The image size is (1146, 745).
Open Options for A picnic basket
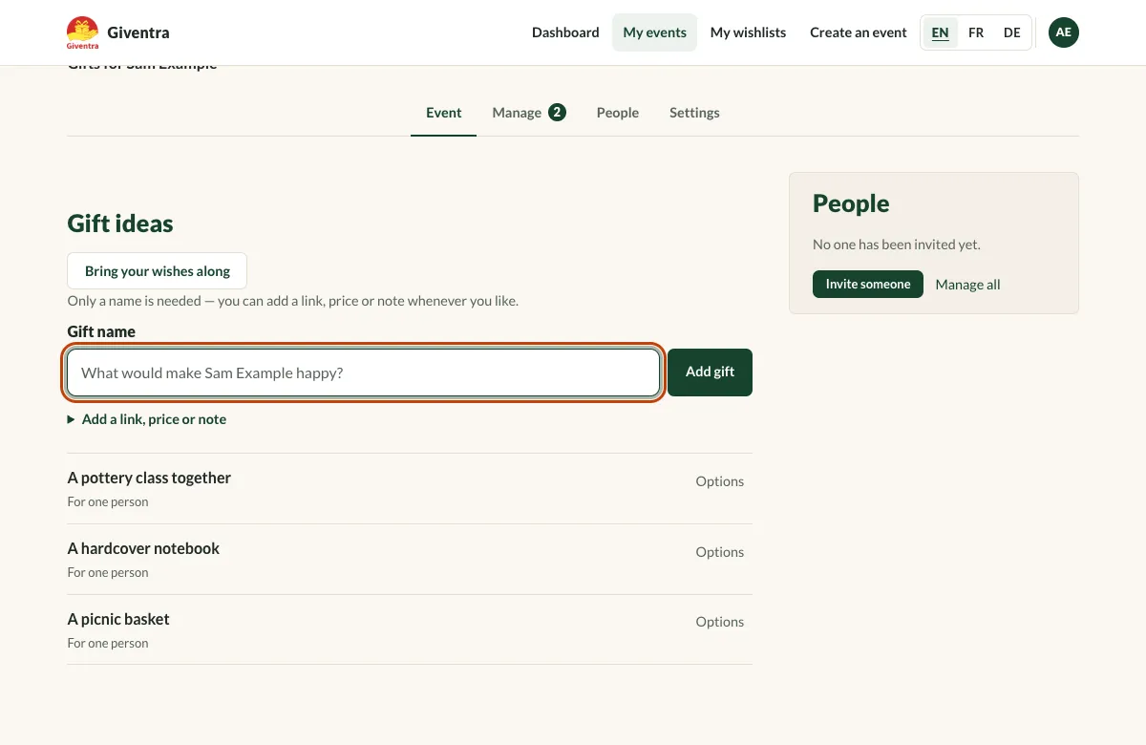pos(719,622)
